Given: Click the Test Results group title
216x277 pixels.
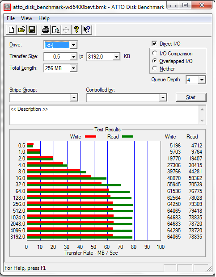Looking at the screenshot, I should tap(107, 130).
